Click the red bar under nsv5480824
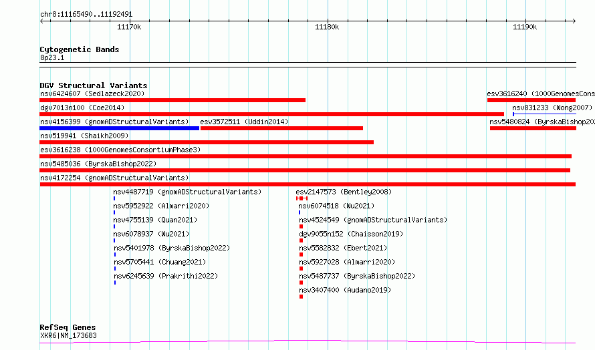595x350 pixels. [533, 128]
